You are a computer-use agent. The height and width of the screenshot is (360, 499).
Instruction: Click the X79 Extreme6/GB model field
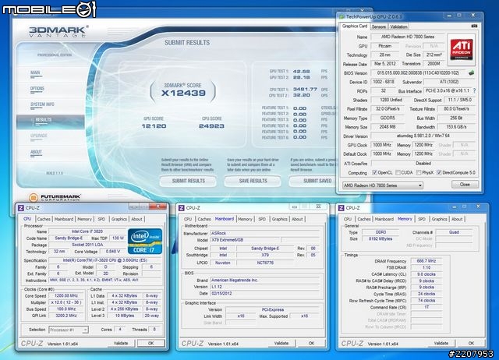click(x=245, y=240)
